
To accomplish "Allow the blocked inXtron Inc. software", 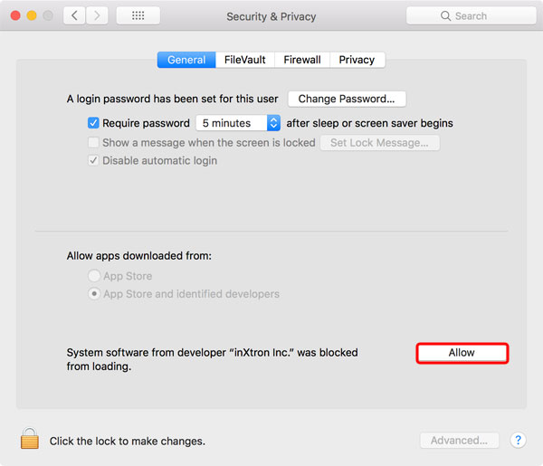I will [x=462, y=353].
